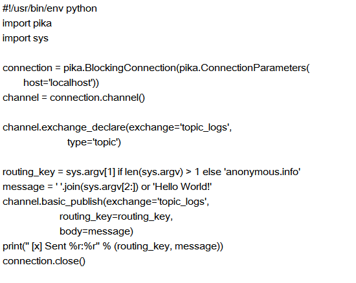Click 'routing_key=routing_key,' argument line
The image size is (356, 283).
[116, 217]
